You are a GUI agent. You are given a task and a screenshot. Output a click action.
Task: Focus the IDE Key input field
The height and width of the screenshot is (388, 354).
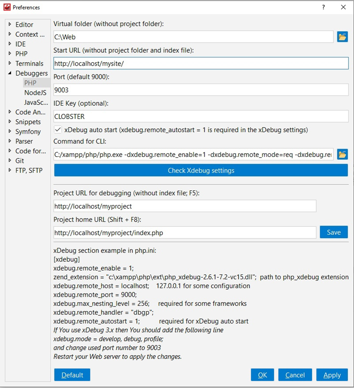click(201, 116)
